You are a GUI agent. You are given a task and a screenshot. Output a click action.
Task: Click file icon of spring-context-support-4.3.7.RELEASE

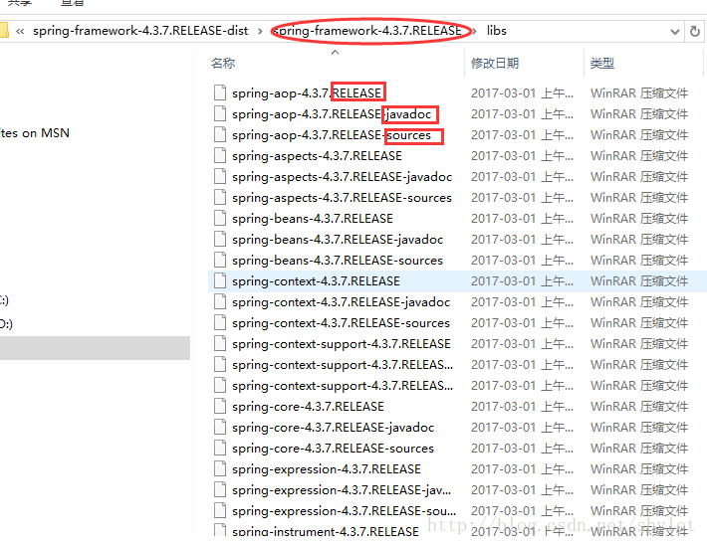point(220,344)
